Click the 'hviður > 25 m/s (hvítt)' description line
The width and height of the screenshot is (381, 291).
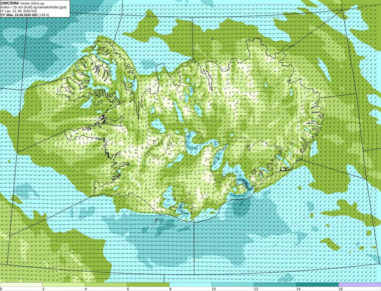[34, 7]
